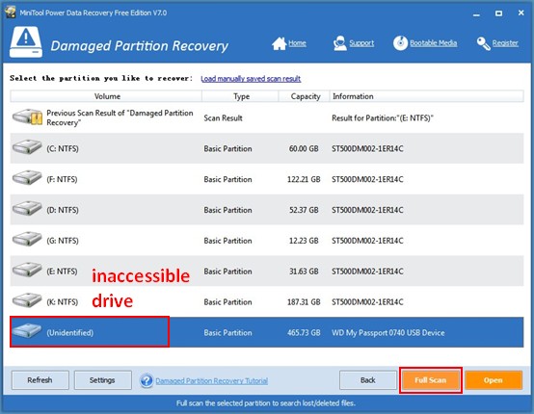
Task: Select the (C: NTFS) volume name
Action: click(x=63, y=148)
